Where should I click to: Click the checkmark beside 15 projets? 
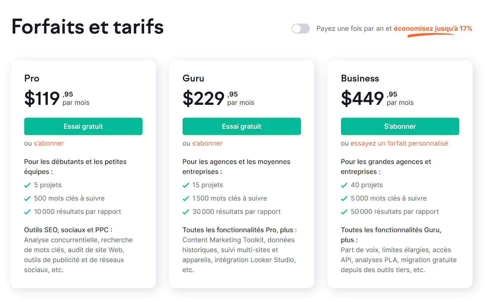pyautogui.click(x=186, y=185)
